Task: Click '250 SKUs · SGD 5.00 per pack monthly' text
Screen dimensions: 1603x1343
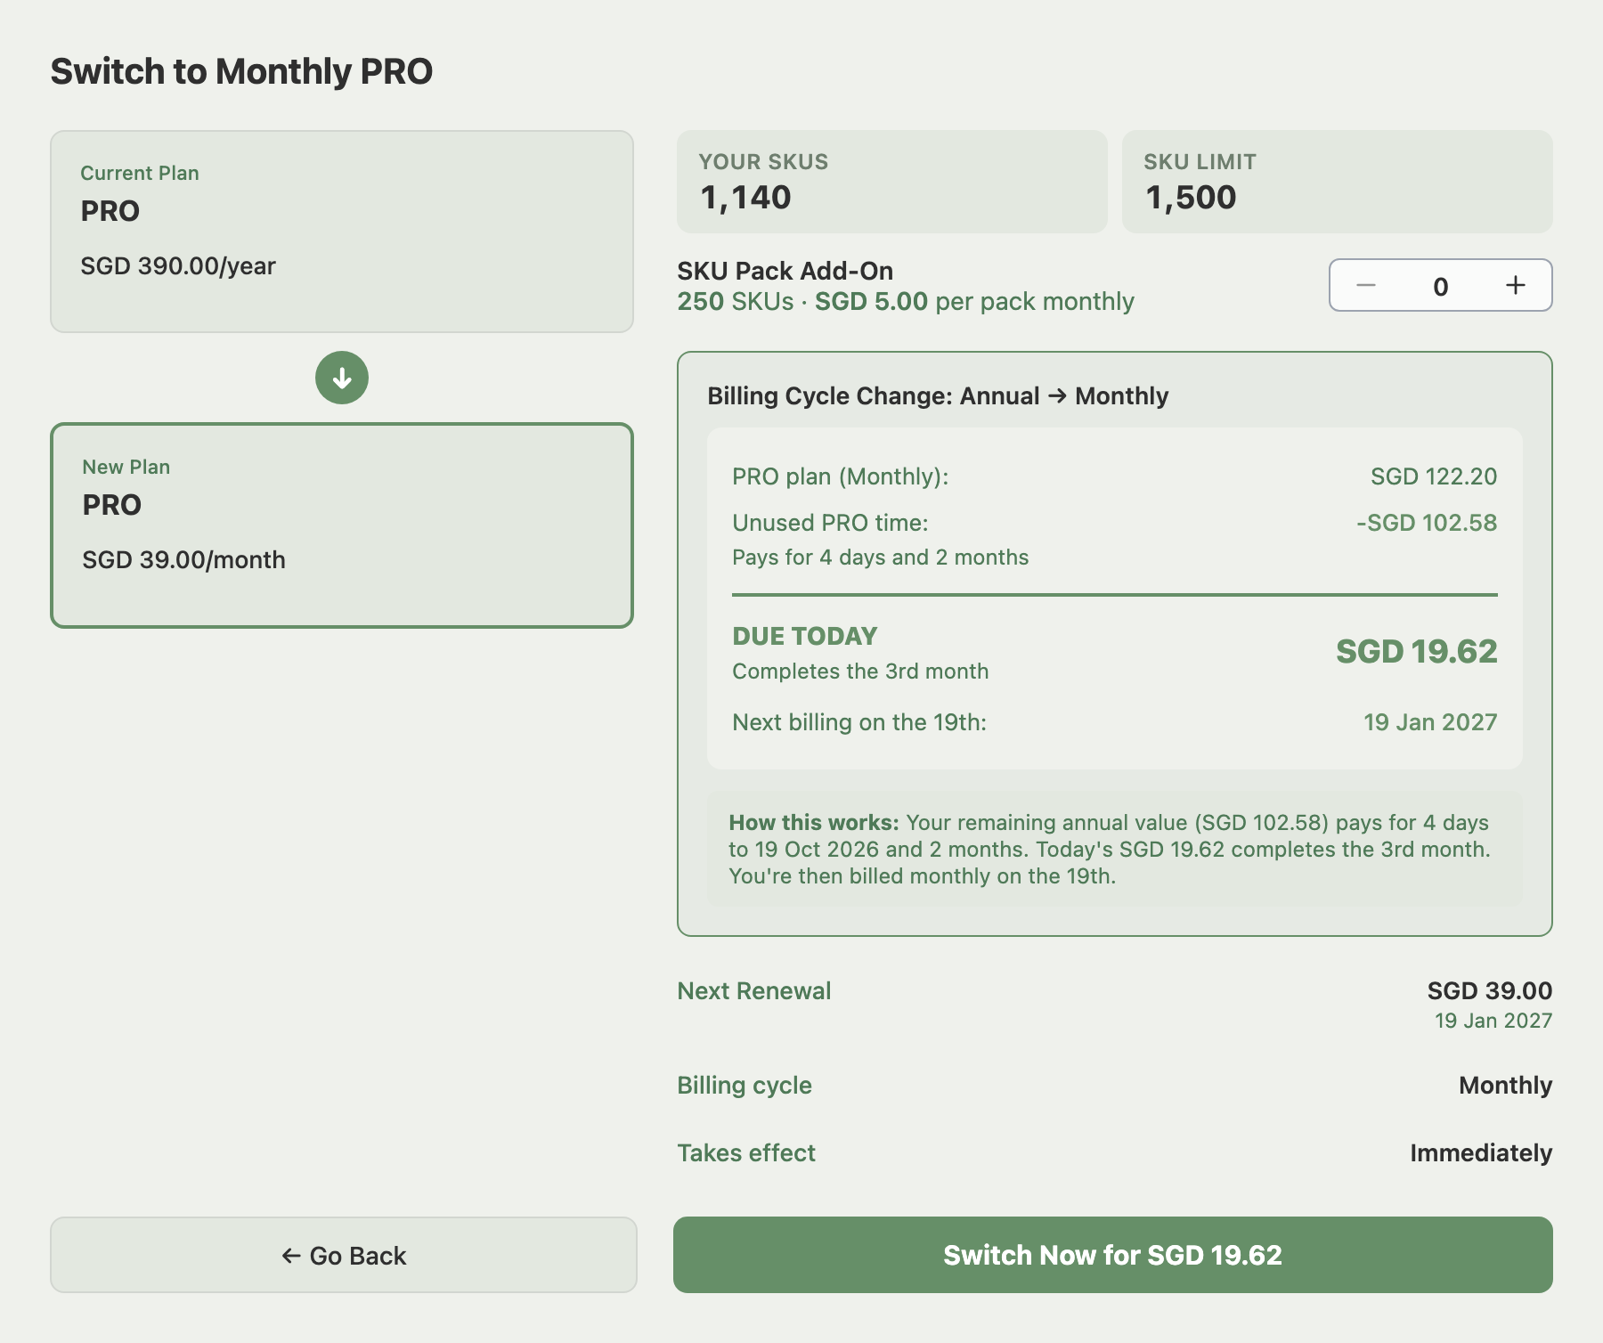Action: (x=906, y=302)
